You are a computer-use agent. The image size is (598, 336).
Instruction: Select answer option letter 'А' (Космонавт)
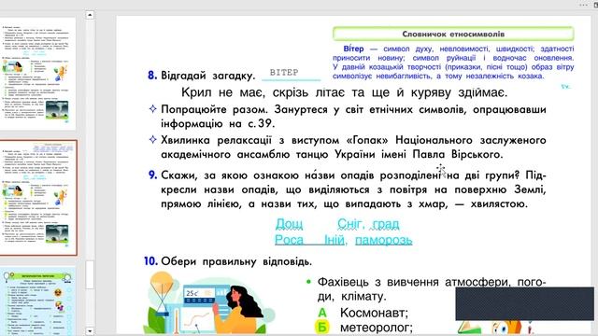(x=322, y=313)
